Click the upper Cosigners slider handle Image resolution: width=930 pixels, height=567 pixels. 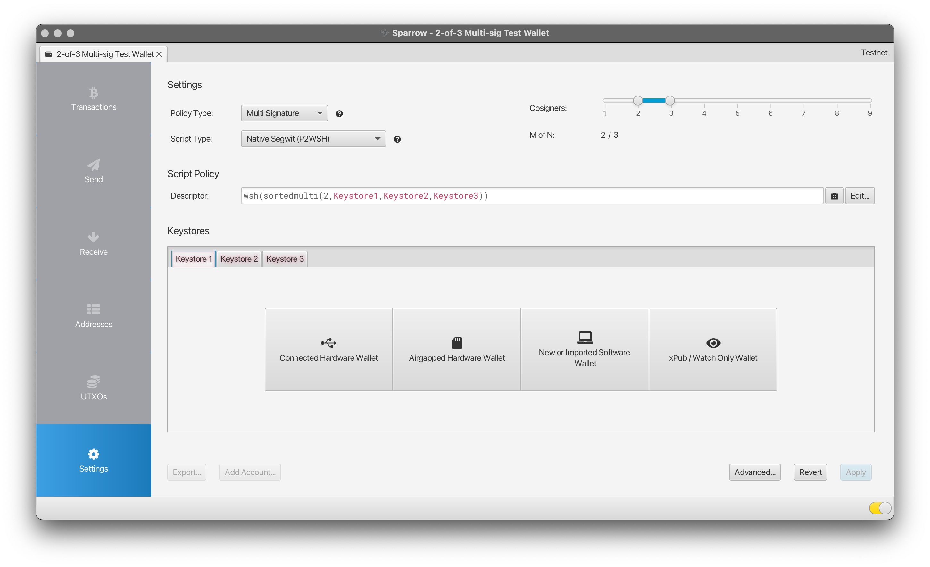[x=670, y=101]
